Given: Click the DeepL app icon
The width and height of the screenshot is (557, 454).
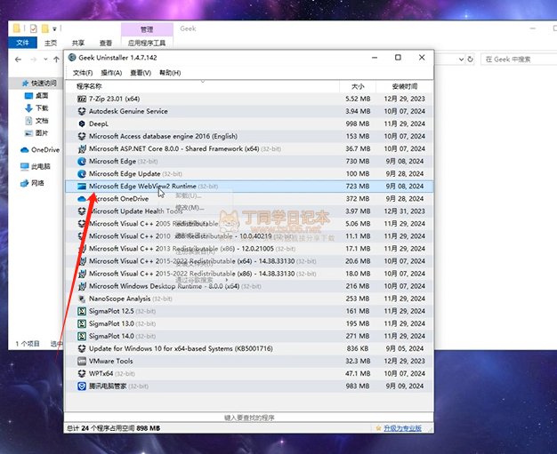Looking at the screenshot, I should pyautogui.click(x=82, y=123).
